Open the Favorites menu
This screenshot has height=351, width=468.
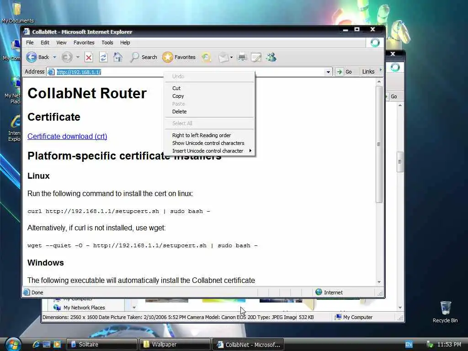pyautogui.click(x=84, y=43)
